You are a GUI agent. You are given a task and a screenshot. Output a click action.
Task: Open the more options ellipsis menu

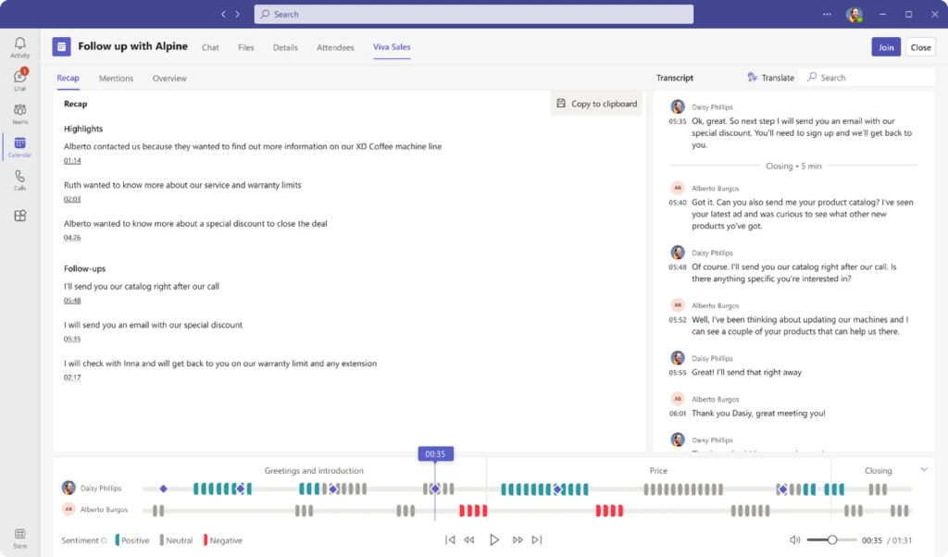(x=827, y=14)
